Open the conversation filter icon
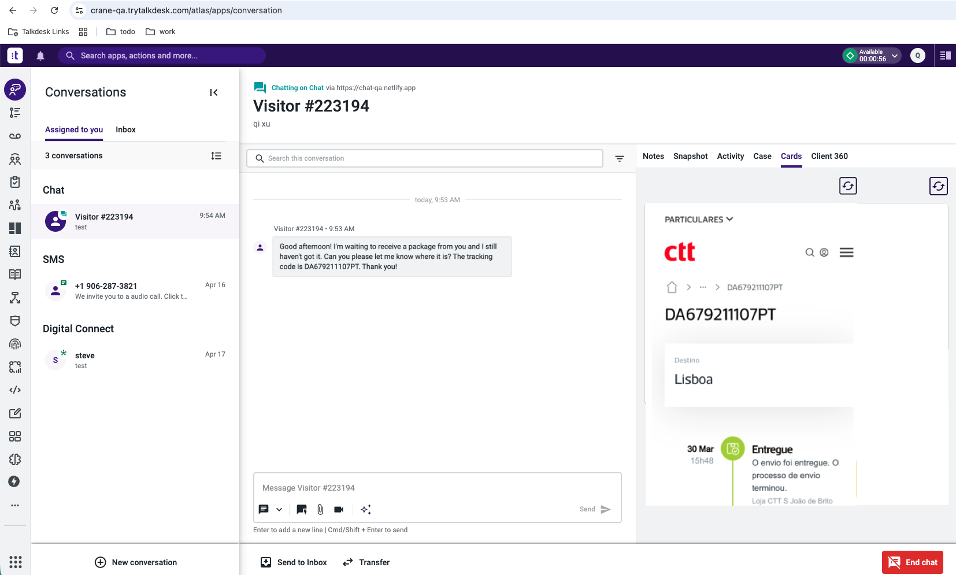This screenshot has height=575, width=956. 619,158
